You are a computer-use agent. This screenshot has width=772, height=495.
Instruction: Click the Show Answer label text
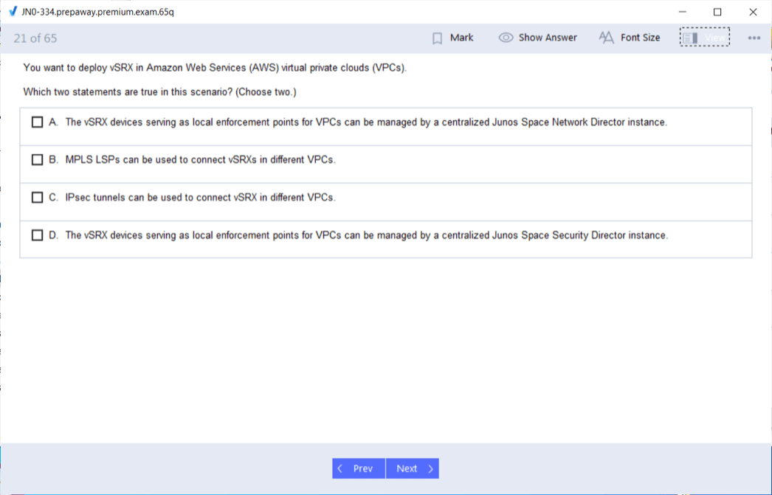pos(548,38)
